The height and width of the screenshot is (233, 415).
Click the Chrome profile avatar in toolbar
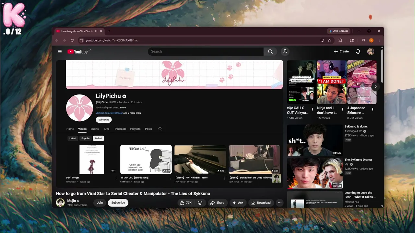(x=371, y=40)
